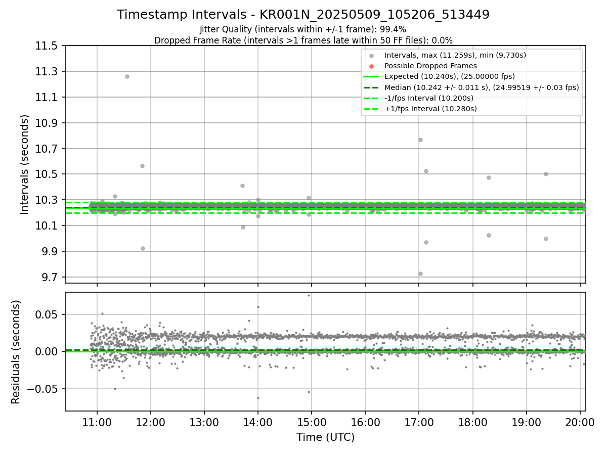Click the 'Intervals (seconds)' y-axis label
Viewport: 607px width, 455px height.
25,164
